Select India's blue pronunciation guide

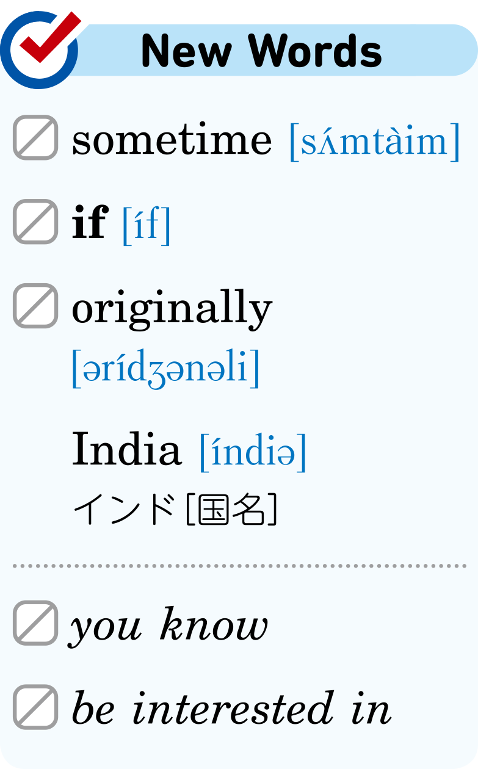(253, 452)
